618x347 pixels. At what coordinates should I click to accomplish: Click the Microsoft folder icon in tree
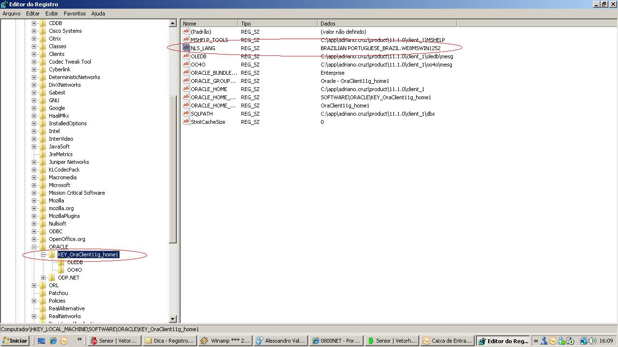coord(43,185)
